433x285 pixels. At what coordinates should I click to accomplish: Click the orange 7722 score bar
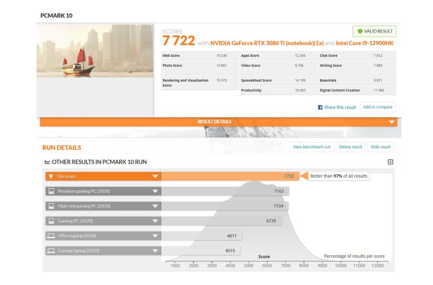coord(230,176)
